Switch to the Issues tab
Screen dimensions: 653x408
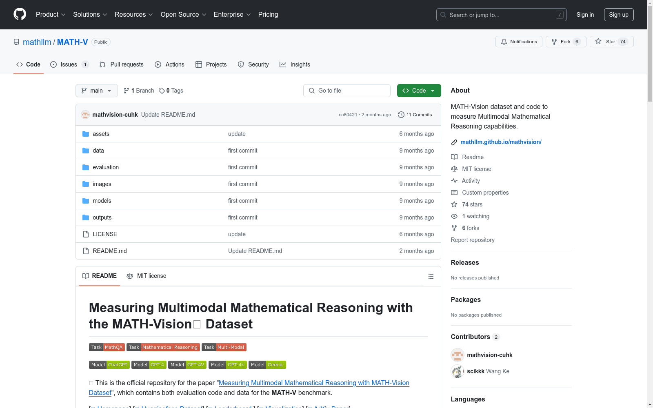[69, 64]
